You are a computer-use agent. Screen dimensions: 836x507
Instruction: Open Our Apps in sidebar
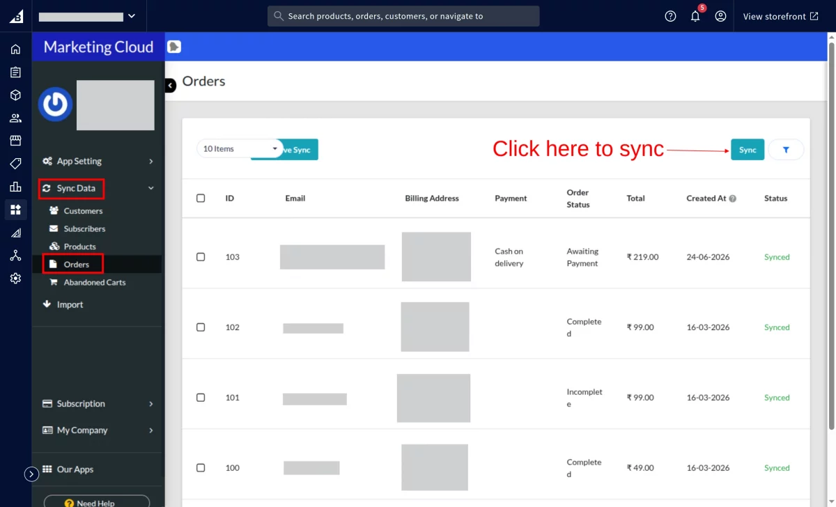click(x=68, y=470)
